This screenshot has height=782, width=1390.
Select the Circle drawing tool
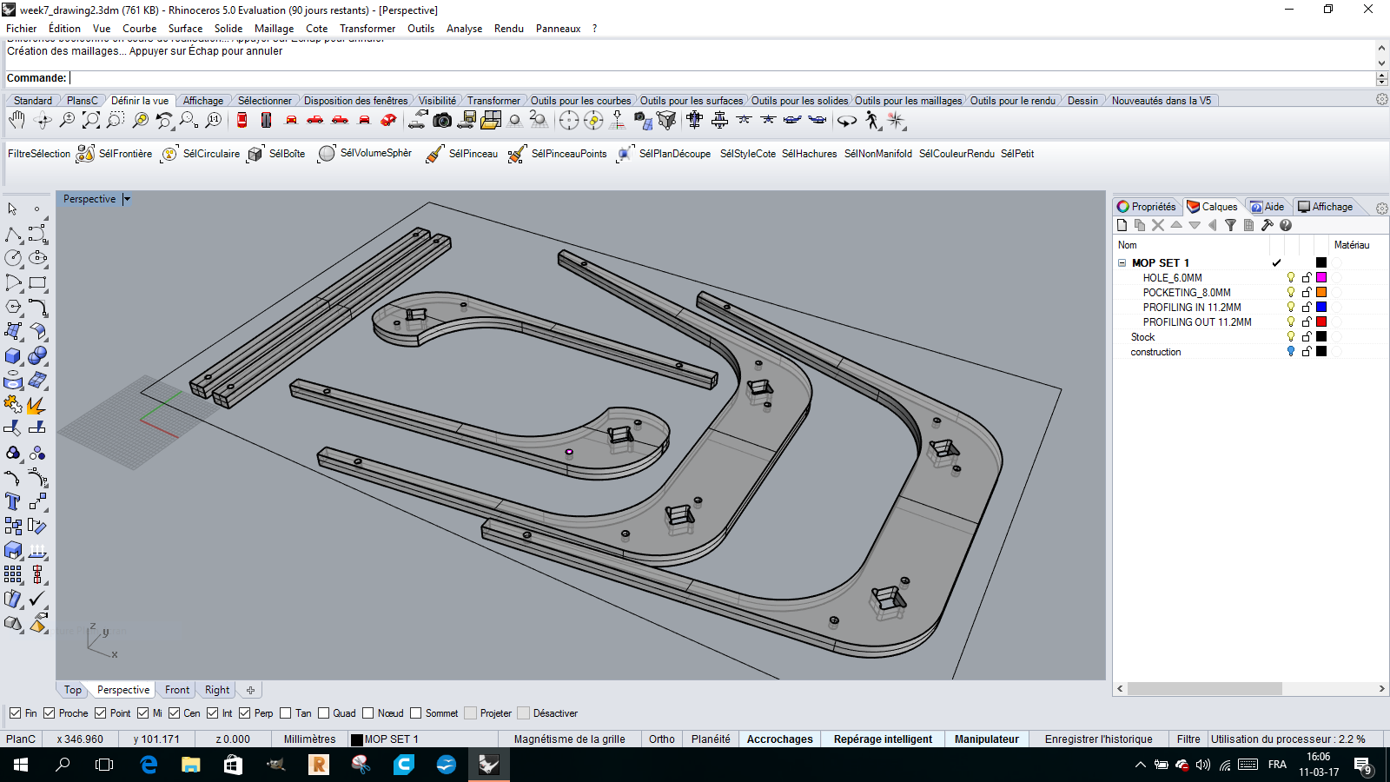tap(13, 258)
